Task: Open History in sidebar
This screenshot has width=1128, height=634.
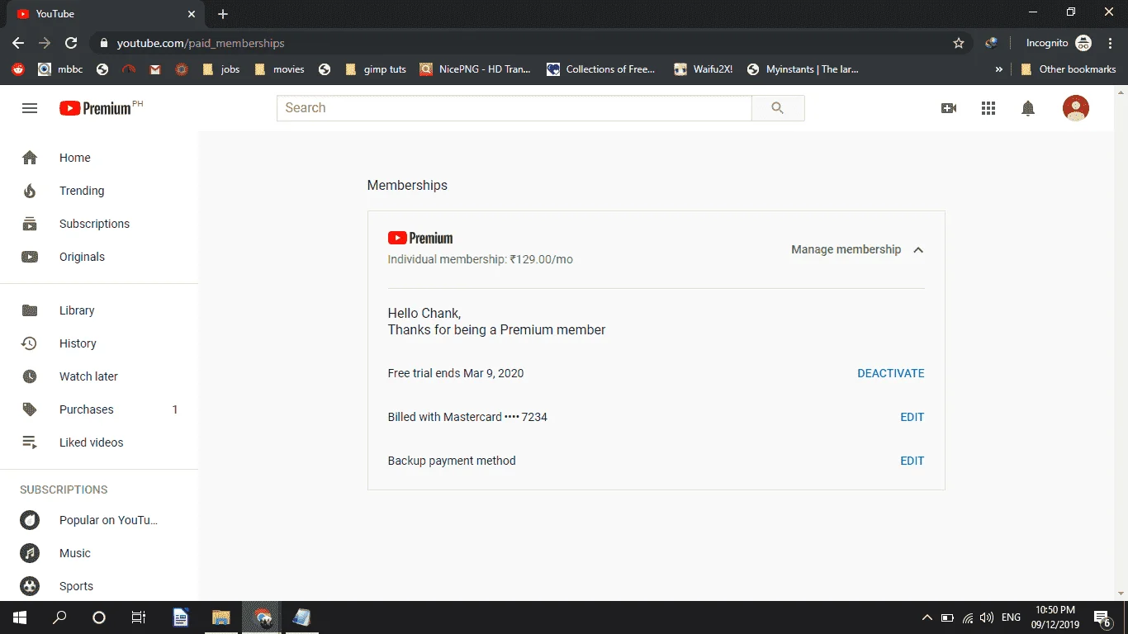Action: [99, 343]
